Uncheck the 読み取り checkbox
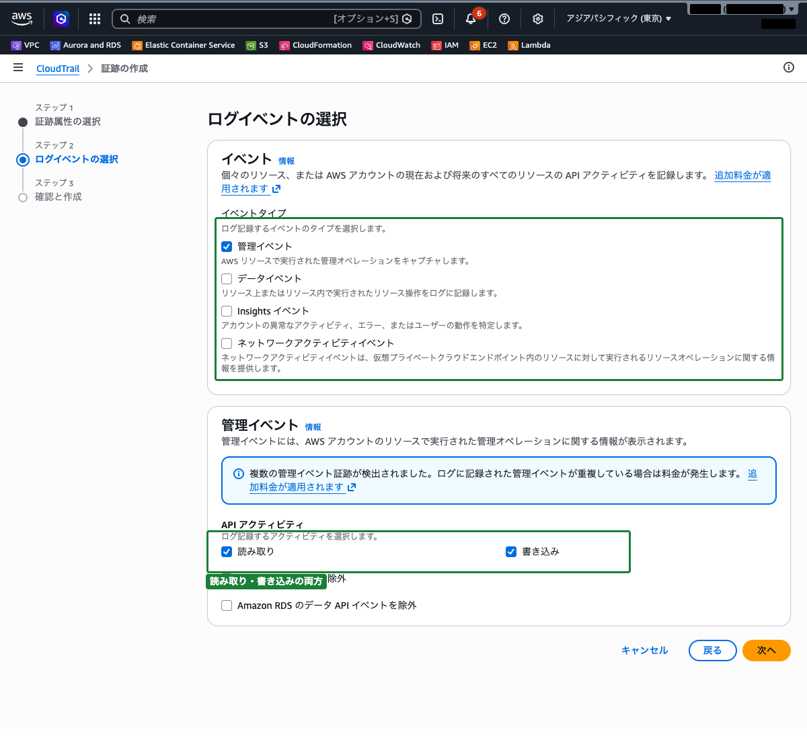Viewport: 807px width, 752px height. tap(227, 552)
